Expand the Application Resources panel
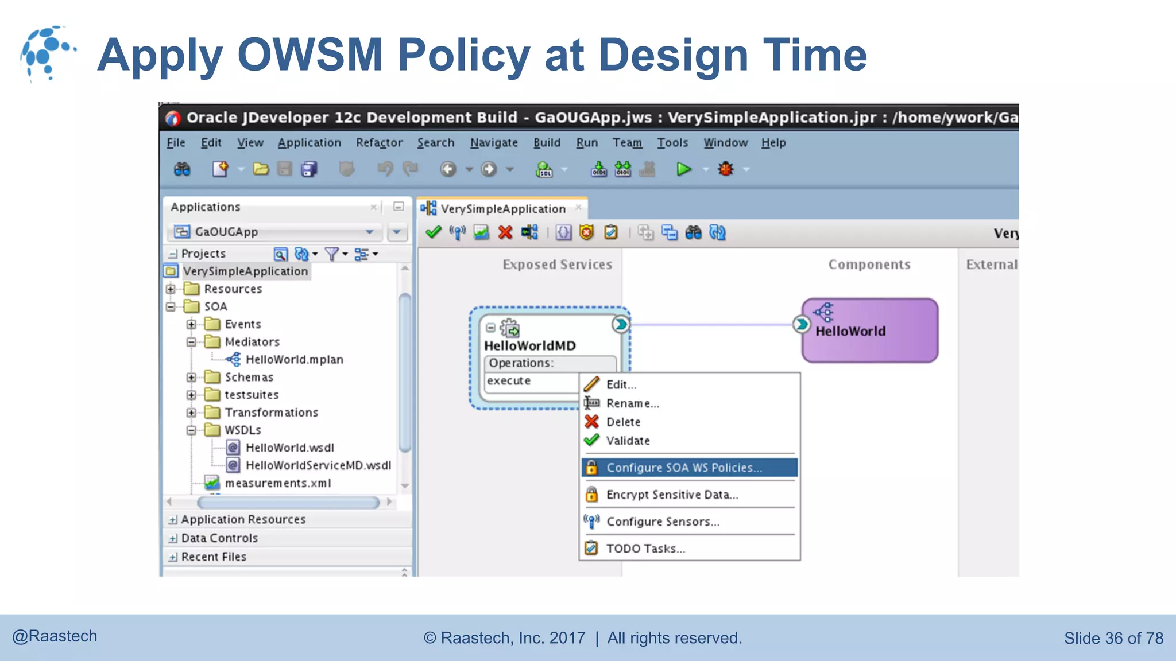The image size is (1176, 661). [x=173, y=520]
